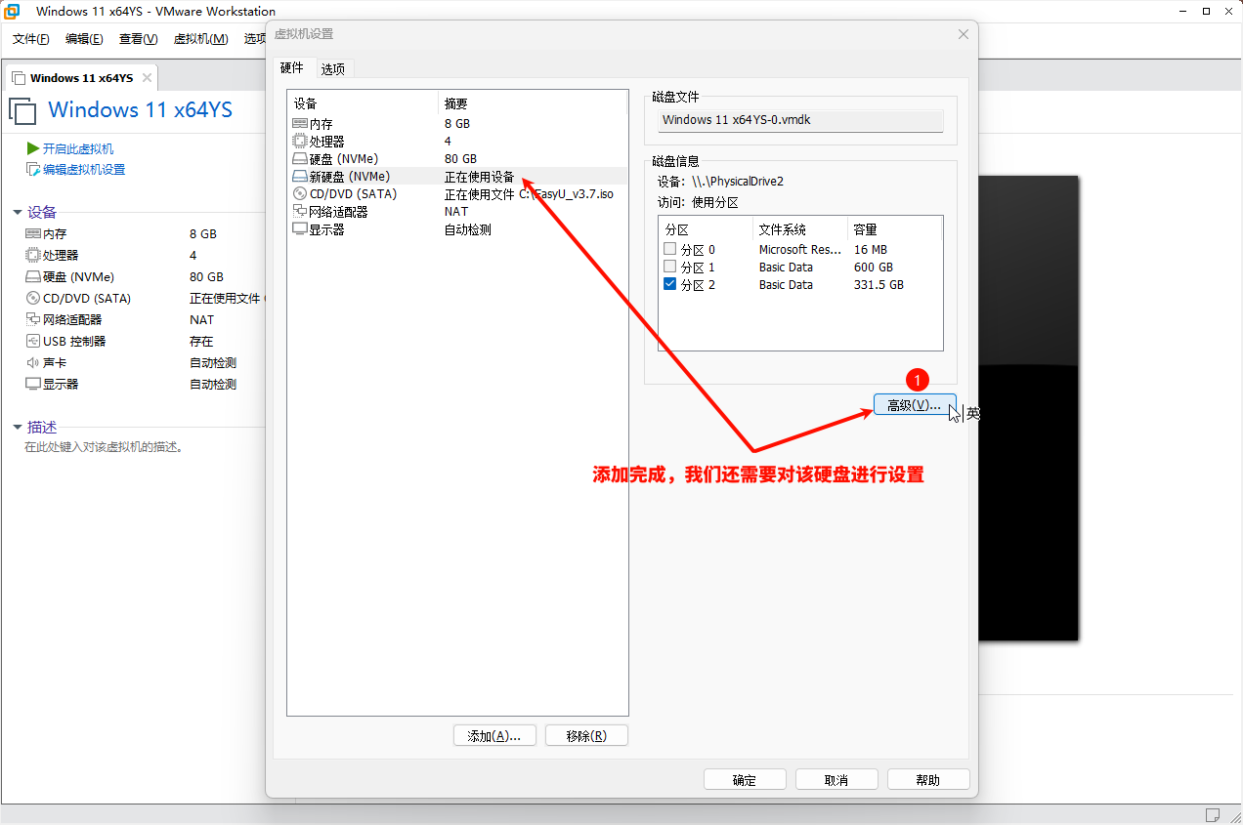This screenshot has width=1243, height=825.
Task: Check the 分区 1 checkbox
Action: click(x=669, y=268)
